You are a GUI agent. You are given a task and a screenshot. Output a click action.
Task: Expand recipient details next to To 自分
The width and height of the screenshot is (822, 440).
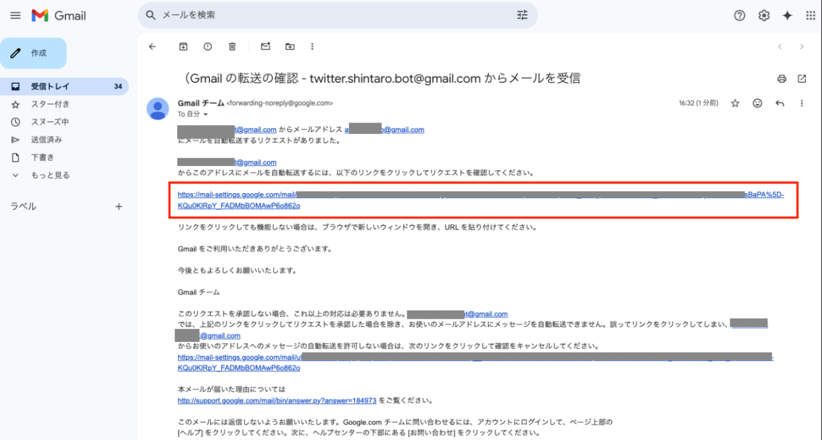205,114
